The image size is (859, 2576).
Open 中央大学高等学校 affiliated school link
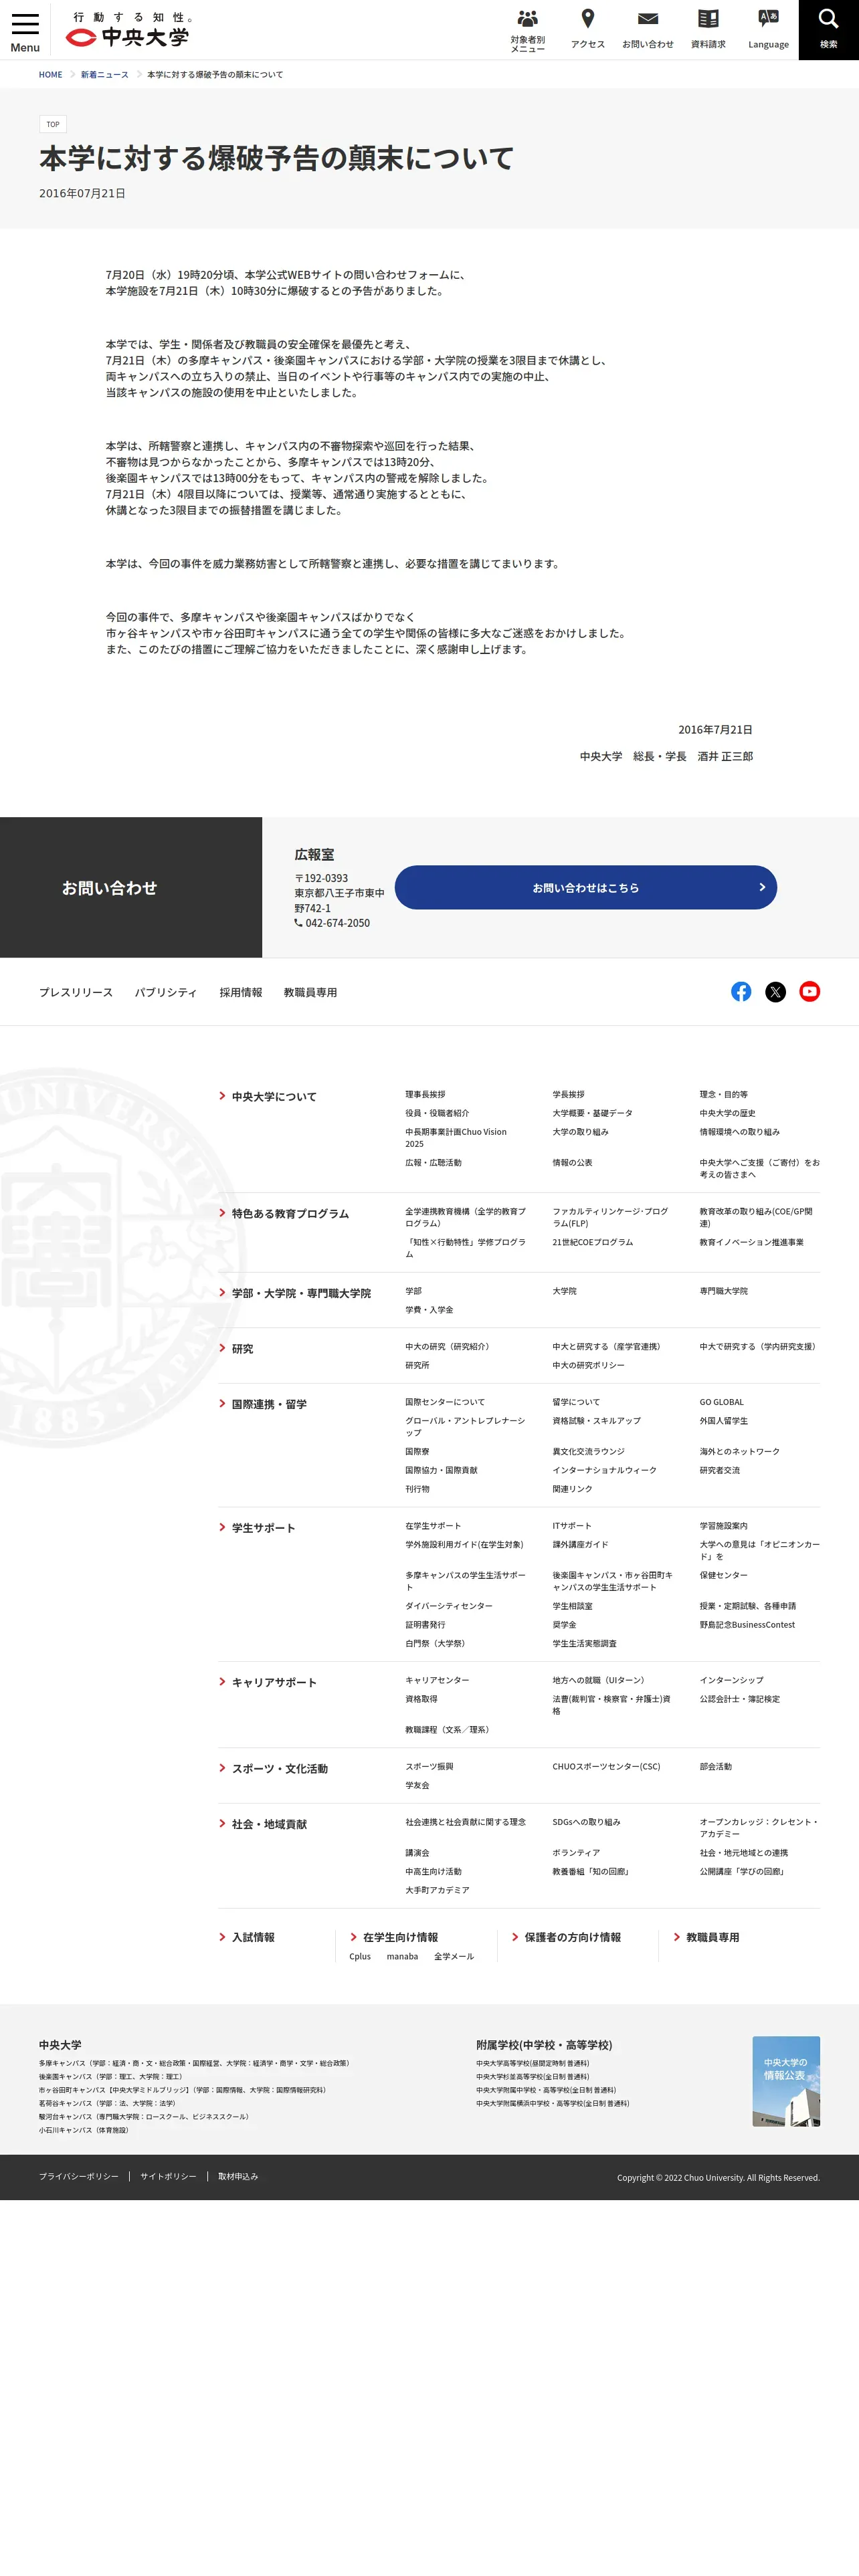(x=533, y=2063)
